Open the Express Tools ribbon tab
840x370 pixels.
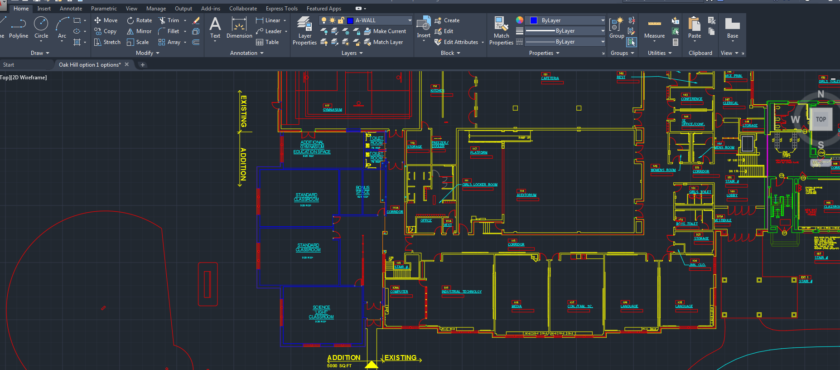pyautogui.click(x=282, y=9)
